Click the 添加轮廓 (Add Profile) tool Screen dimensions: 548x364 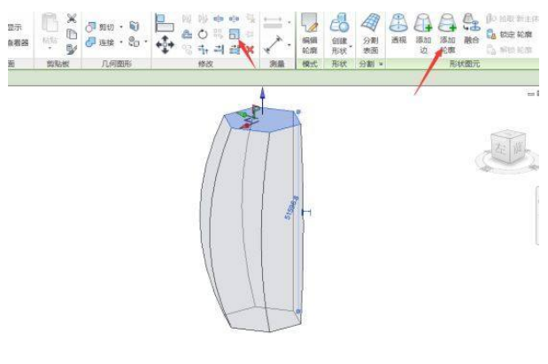pos(448,30)
